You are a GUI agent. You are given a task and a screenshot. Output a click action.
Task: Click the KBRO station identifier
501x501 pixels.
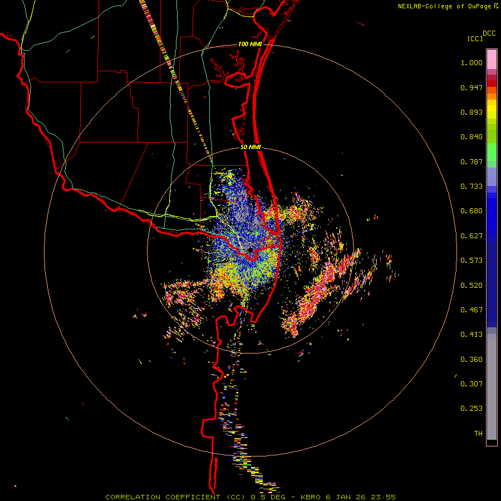pyautogui.click(x=310, y=497)
